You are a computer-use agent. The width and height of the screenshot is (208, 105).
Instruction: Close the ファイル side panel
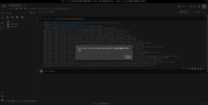click(x=34, y=13)
